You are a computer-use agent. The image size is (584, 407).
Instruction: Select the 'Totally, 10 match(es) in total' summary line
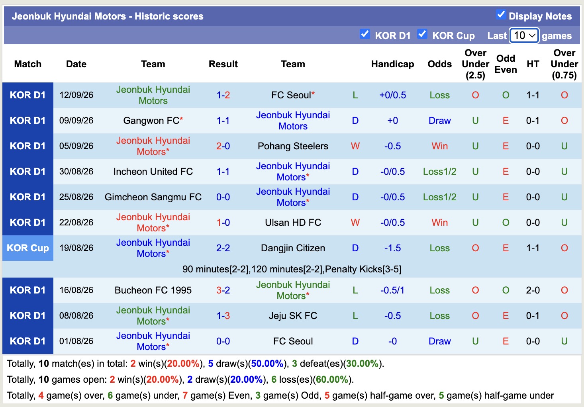(x=196, y=364)
